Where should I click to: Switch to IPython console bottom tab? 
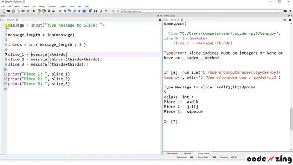pyautogui.click(x=203, y=153)
